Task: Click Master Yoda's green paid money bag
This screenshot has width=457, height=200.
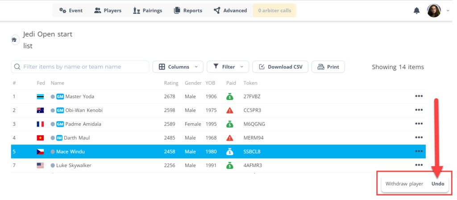Action: point(230,96)
